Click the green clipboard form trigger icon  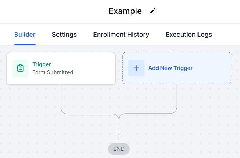(20, 68)
